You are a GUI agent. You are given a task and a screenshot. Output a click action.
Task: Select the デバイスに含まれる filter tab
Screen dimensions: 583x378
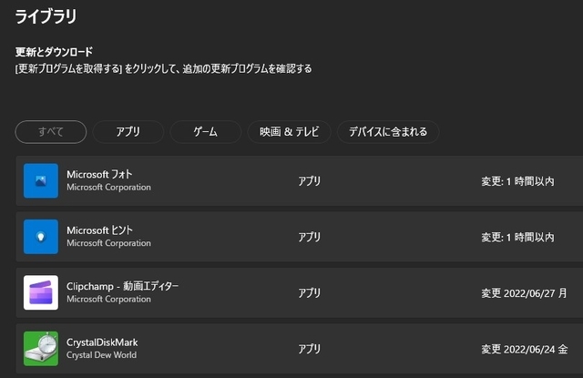(x=388, y=132)
